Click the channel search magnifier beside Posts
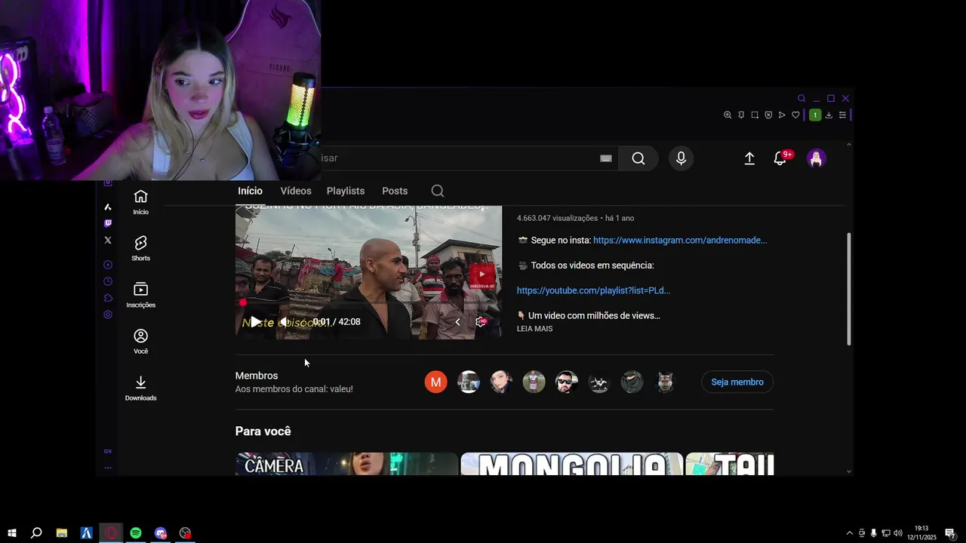This screenshot has height=543, width=966. click(438, 191)
